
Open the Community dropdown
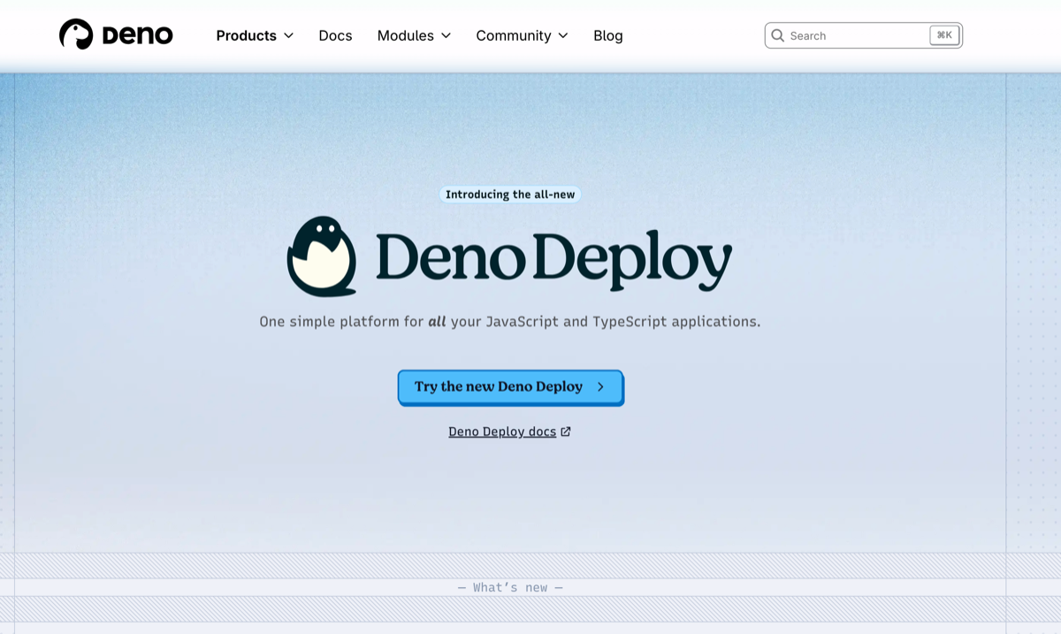point(515,35)
